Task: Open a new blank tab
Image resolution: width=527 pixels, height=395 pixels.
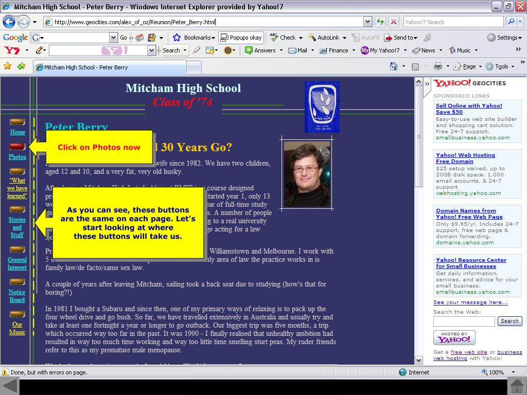Action: [194, 67]
